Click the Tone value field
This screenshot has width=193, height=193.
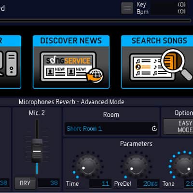coord(189,183)
